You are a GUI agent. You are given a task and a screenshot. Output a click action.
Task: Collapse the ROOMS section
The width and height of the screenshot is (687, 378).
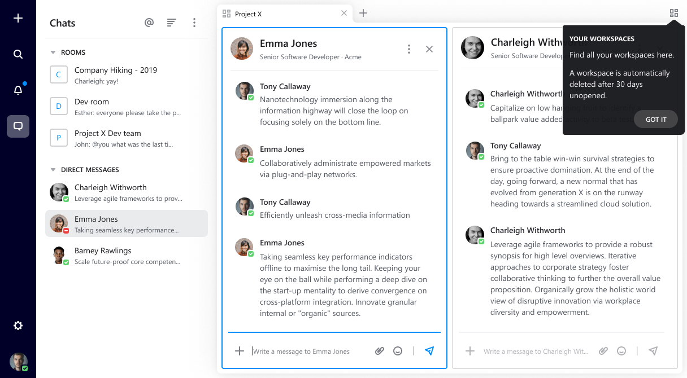(54, 52)
